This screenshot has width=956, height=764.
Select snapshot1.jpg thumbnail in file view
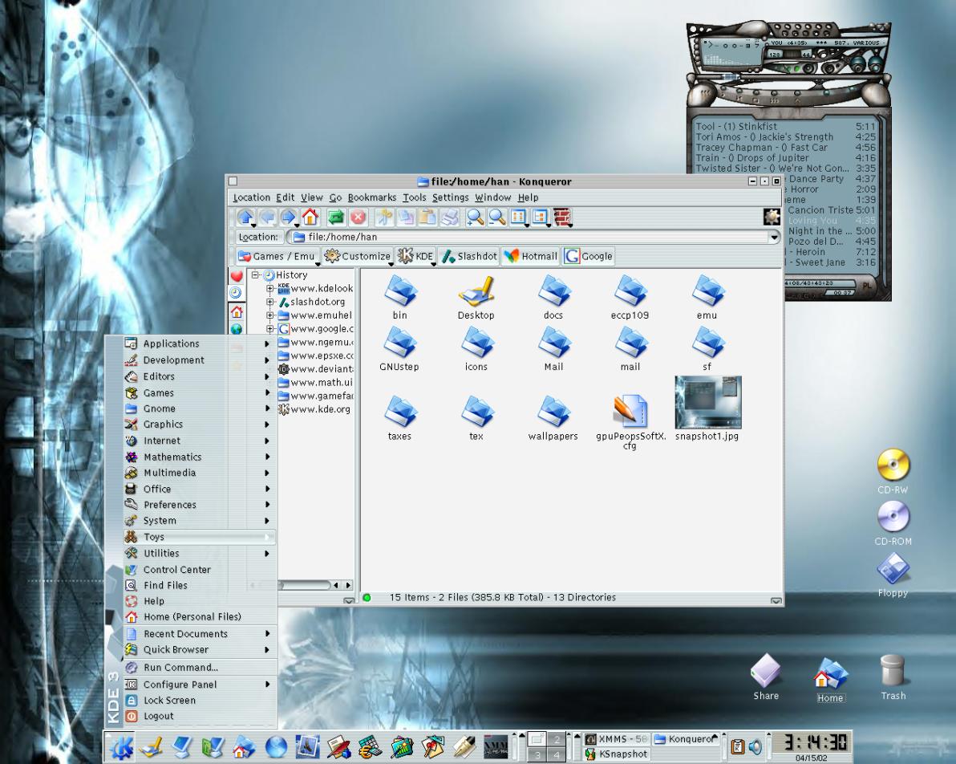point(707,408)
